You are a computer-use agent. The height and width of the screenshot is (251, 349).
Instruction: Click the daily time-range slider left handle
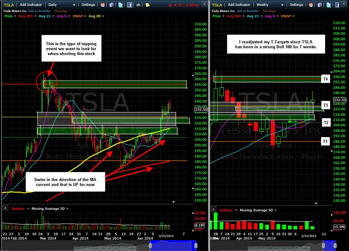tap(150, 245)
